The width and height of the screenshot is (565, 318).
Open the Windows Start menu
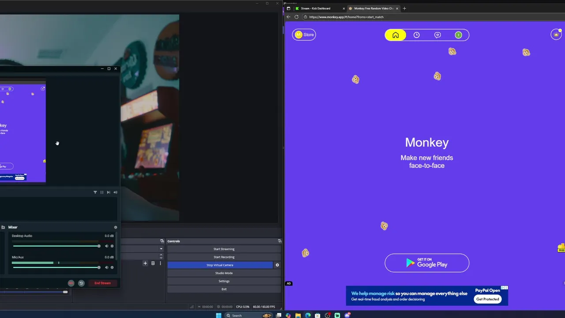pos(219,315)
